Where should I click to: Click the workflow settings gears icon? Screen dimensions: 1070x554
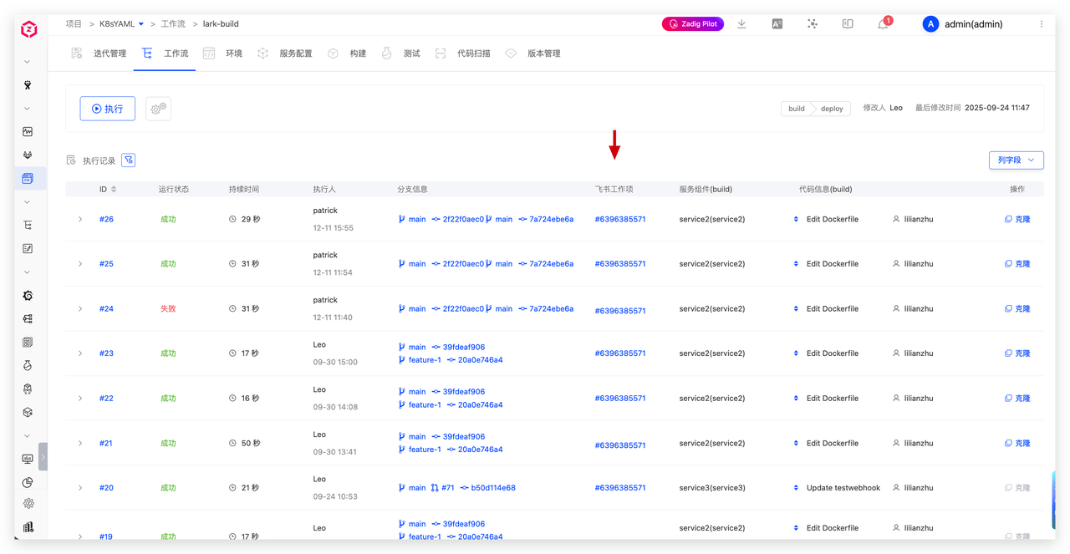(x=158, y=109)
